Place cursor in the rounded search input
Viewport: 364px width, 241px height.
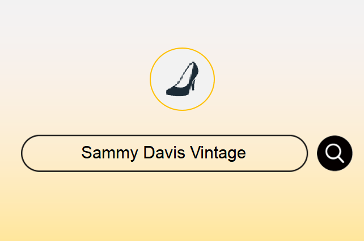[164, 153]
